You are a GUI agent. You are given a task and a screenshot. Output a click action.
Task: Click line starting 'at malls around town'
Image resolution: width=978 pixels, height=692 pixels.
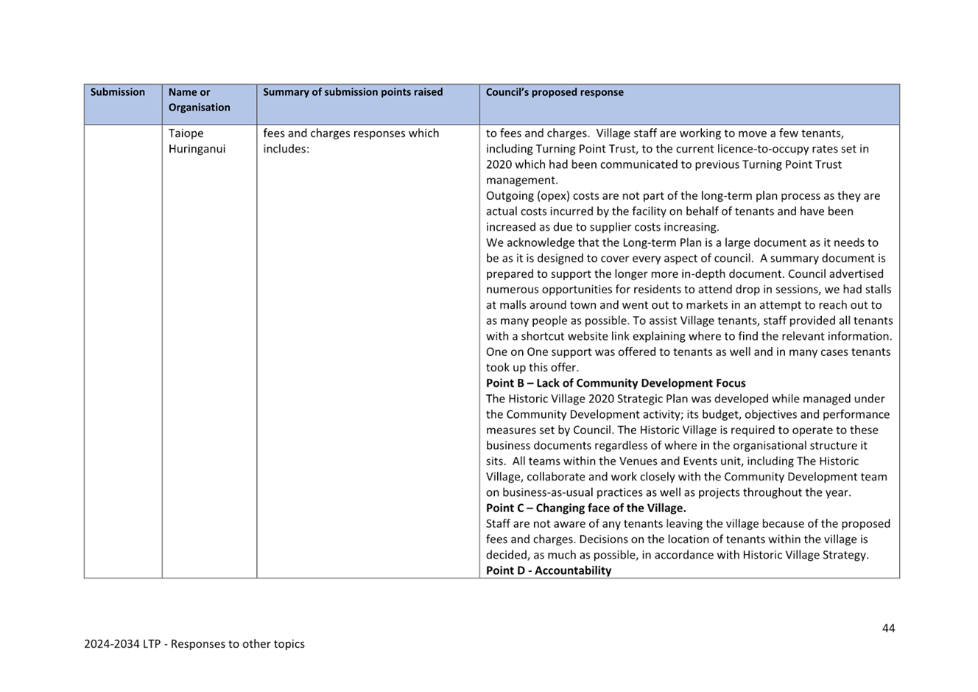pyautogui.click(x=683, y=305)
